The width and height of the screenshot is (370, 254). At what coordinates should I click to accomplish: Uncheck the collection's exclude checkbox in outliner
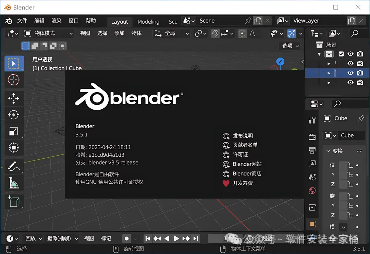tap(341, 54)
